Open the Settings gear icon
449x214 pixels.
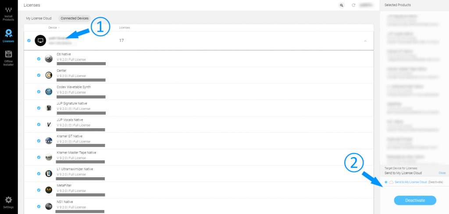pos(8,202)
